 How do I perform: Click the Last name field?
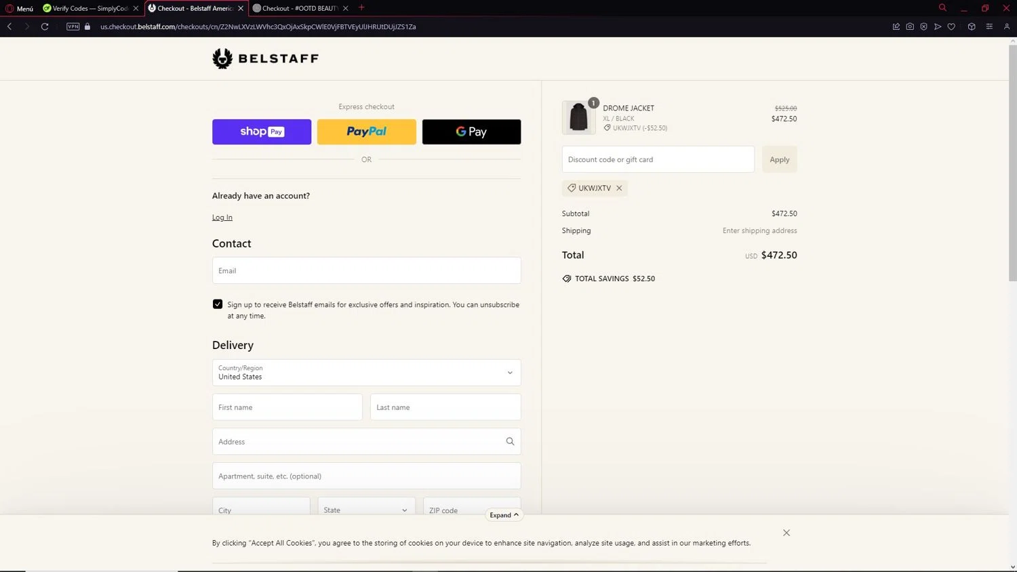(445, 407)
